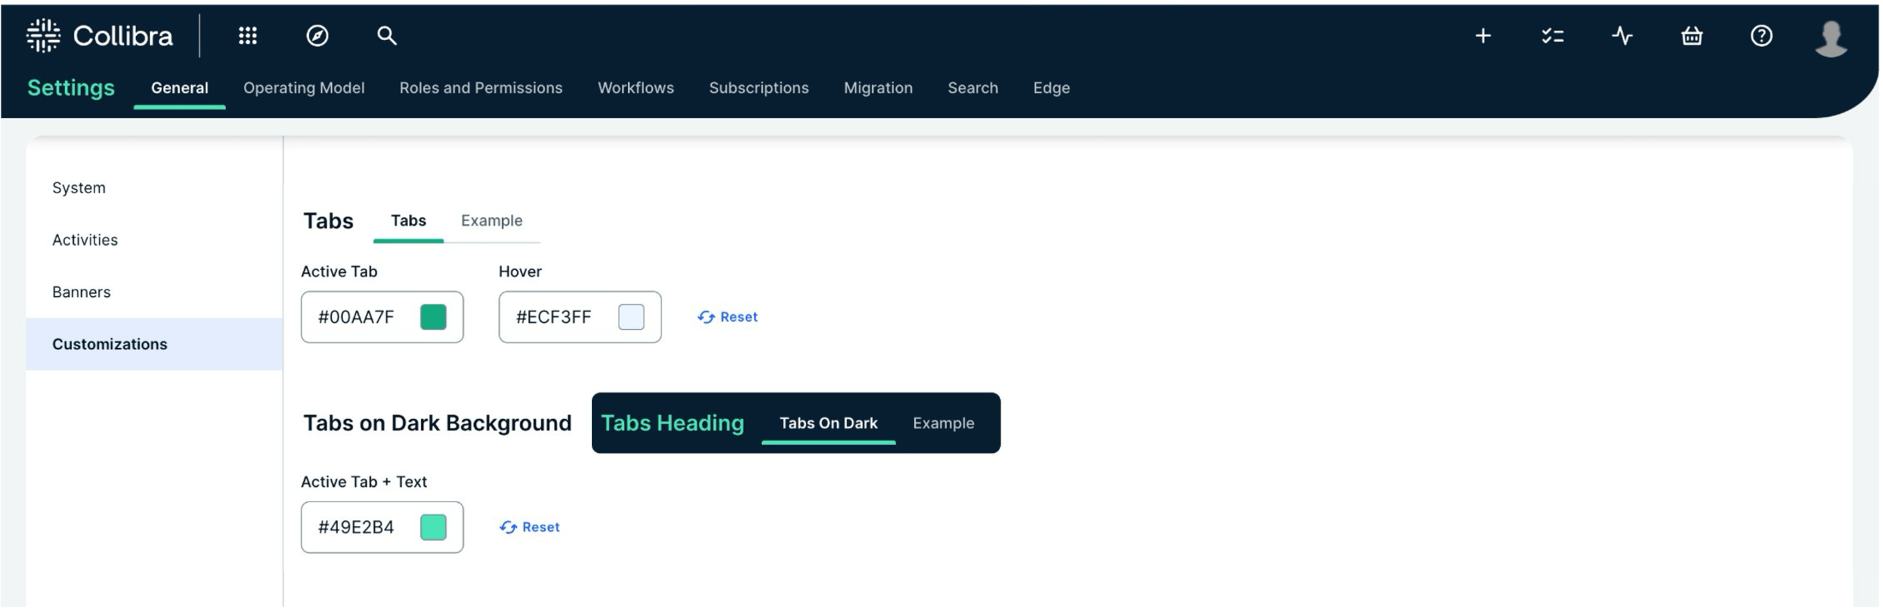Open the help question mark icon

point(1762,36)
